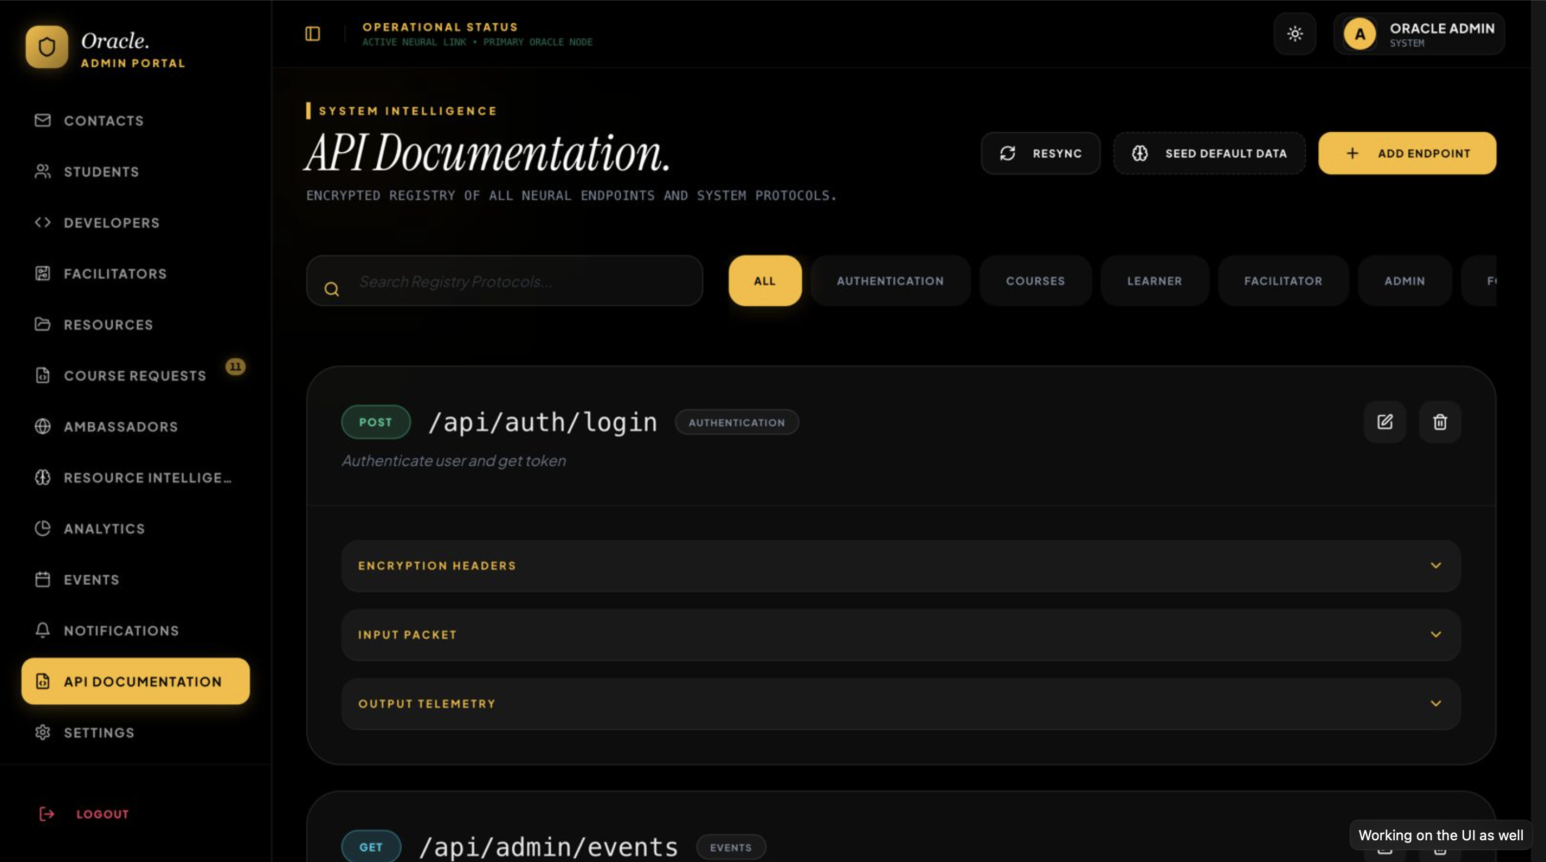Open Resource Intelligence page
1546x862 pixels.
point(136,478)
